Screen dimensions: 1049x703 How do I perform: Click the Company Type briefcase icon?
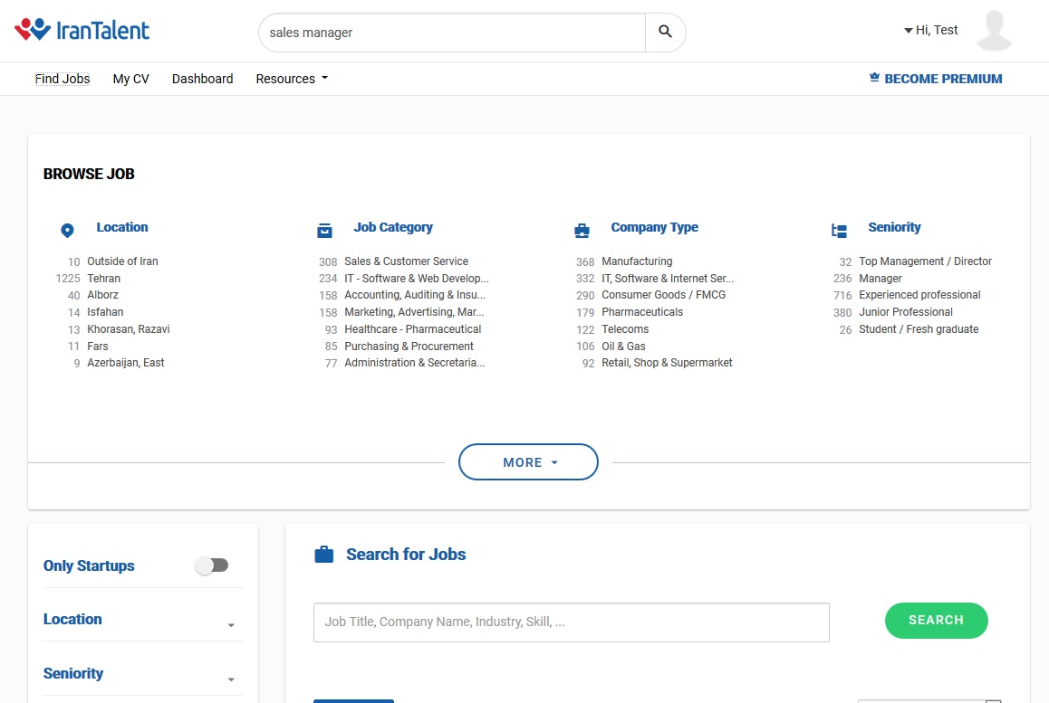point(582,231)
